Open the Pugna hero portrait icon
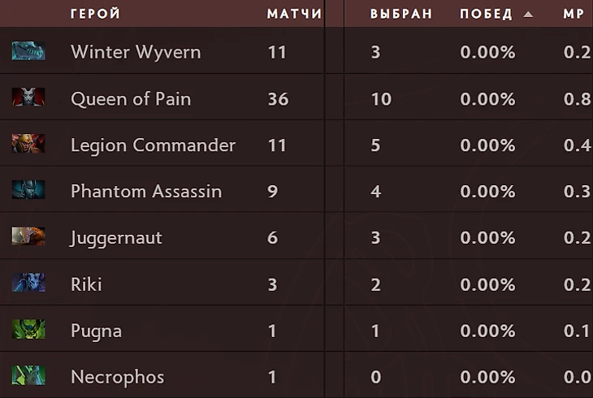The width and height of the screenshot is (593, 398). pos(28,329)
